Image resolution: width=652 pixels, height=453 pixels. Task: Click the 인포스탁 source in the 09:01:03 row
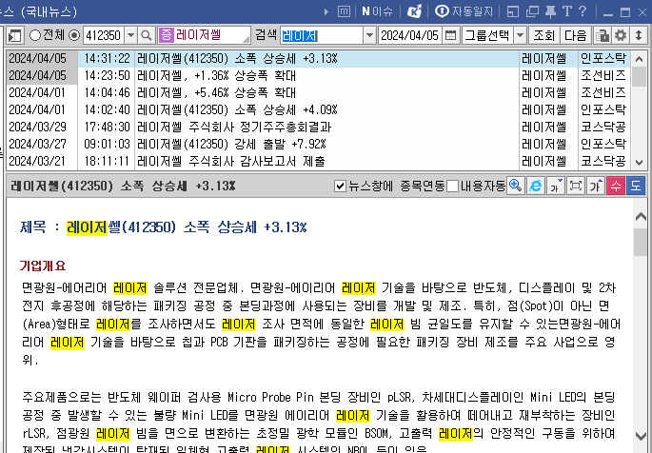[x=603, y=144]
